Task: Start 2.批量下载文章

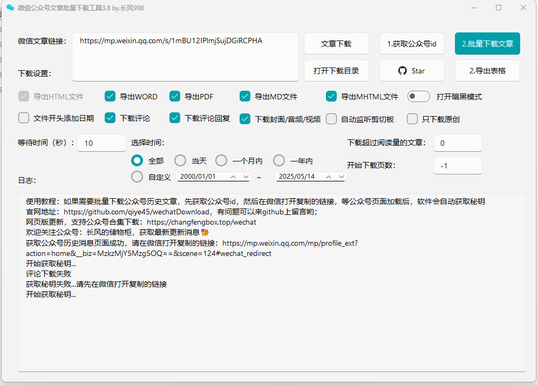Action: pyautogui.click(x=487, y=44)
